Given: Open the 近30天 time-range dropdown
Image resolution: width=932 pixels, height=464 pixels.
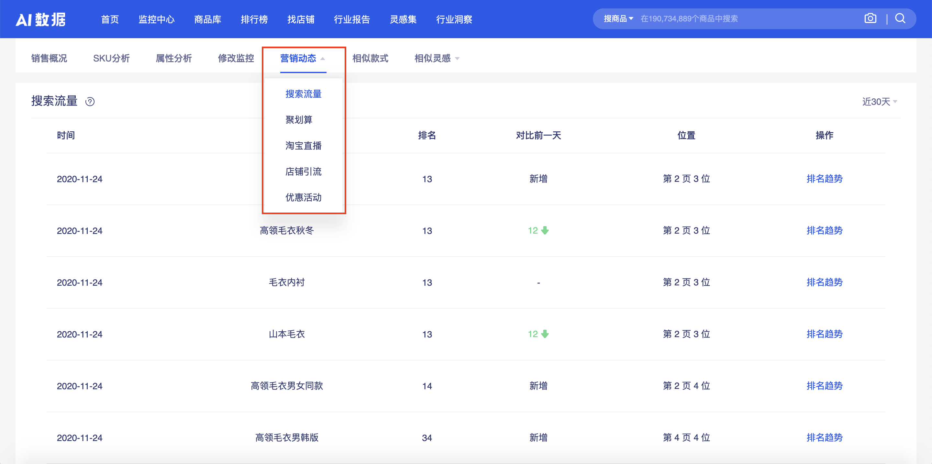Looking at the screenshot, I should tap(879, 102).
